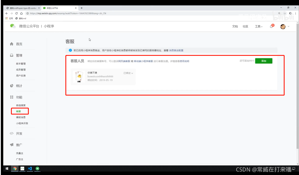Open the 基础.md bookmark
Image resolution: width=299 pixels, height=175 pixels.
(20, 18)
